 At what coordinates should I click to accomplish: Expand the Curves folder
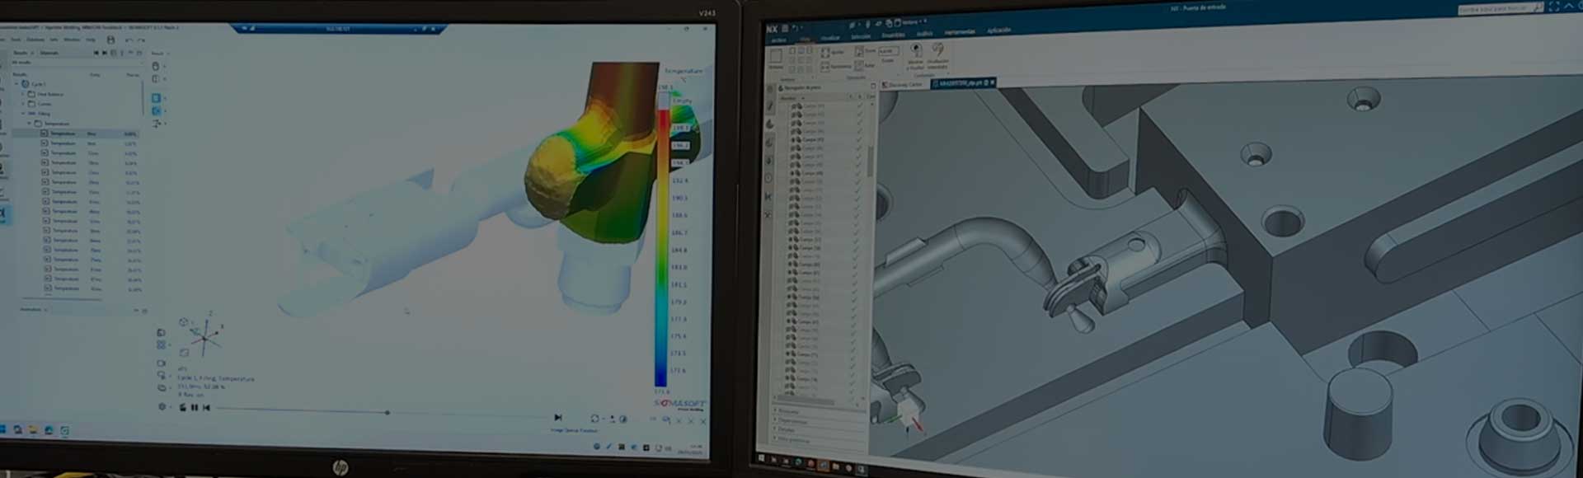pyautogui.click(x=22, y=104)
